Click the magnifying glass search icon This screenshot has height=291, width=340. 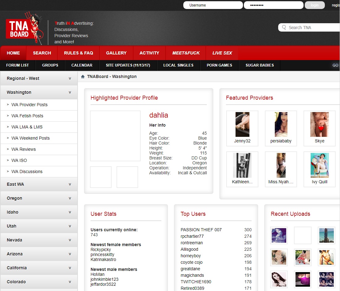tap(284, 28)
